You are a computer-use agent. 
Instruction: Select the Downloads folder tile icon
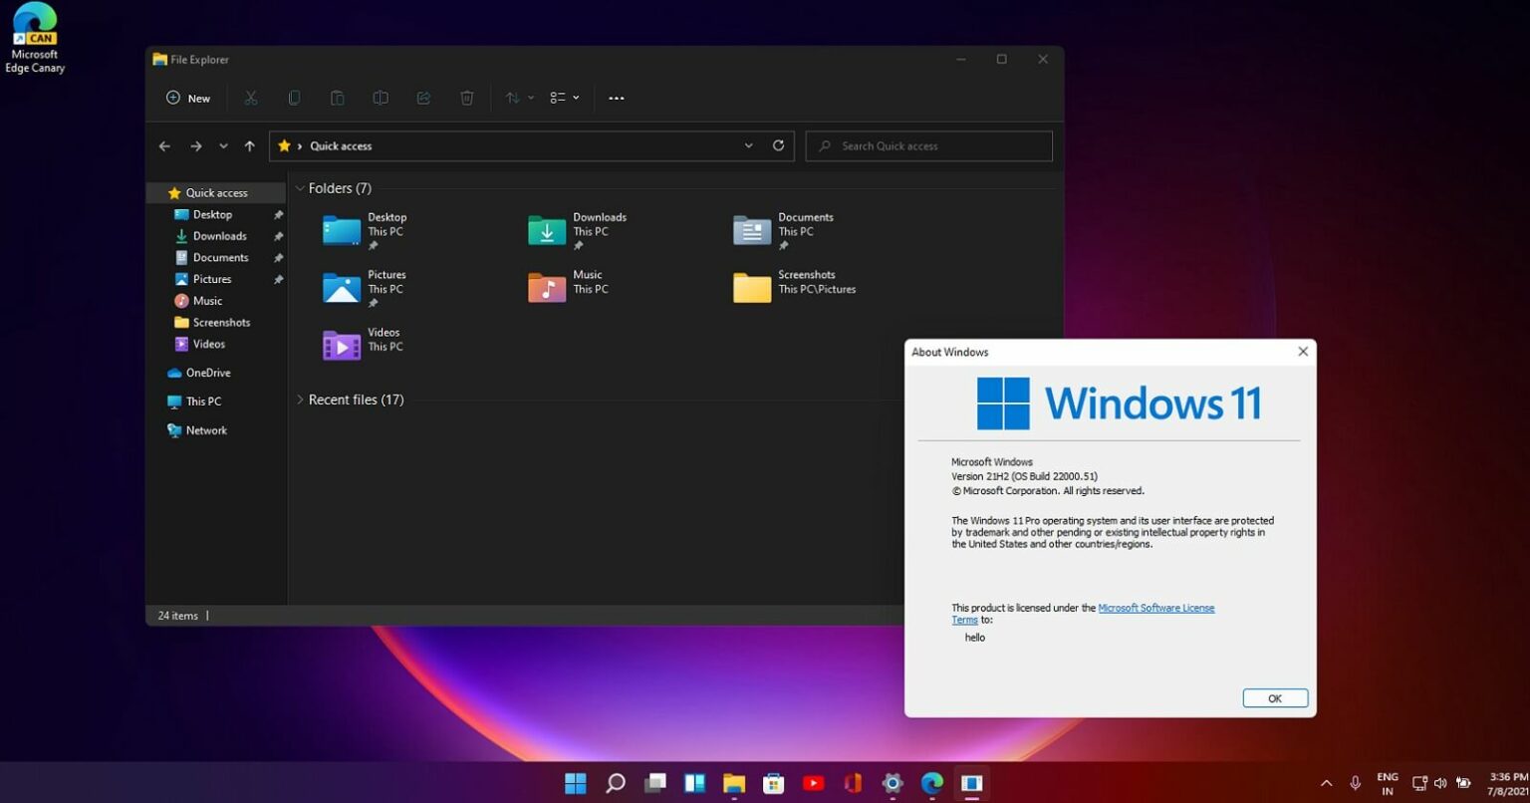click(x=547, y=230)
